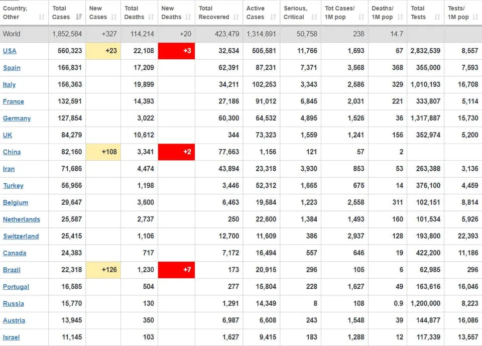The height and width of the screenshot is (346, 482).
Task: Click Tests/1M pop sort arrows
Action: tap(476, 17)
